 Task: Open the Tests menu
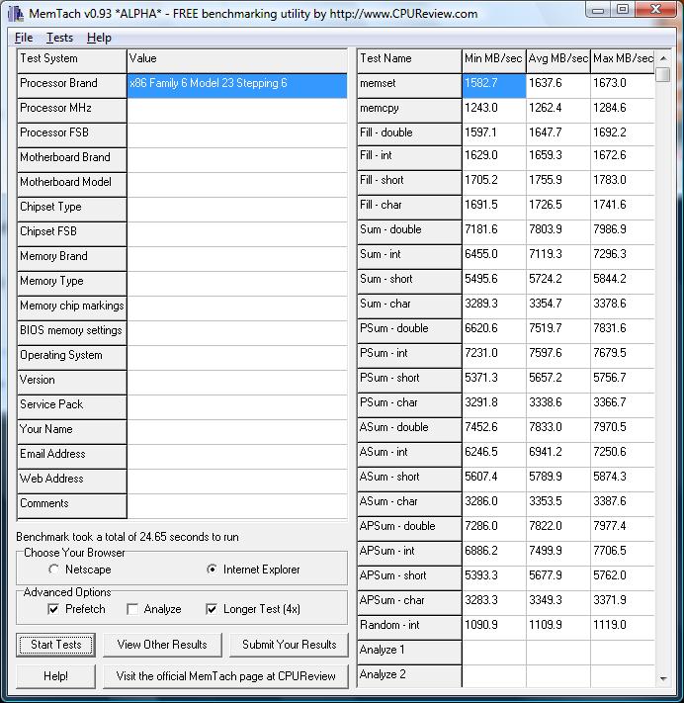(x=59, y=38)
